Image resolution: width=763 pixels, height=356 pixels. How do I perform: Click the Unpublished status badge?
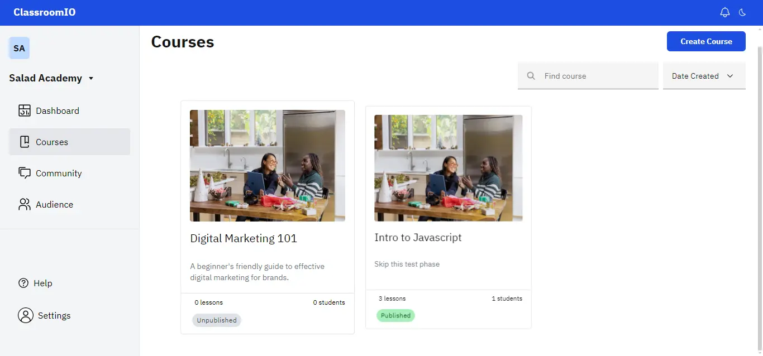click(216, 320)
